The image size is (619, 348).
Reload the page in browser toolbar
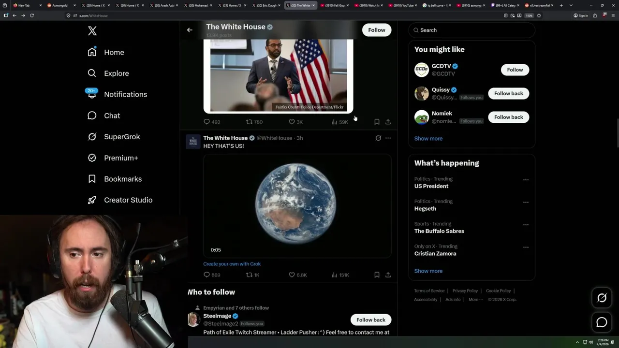click(x=32, y=15)
